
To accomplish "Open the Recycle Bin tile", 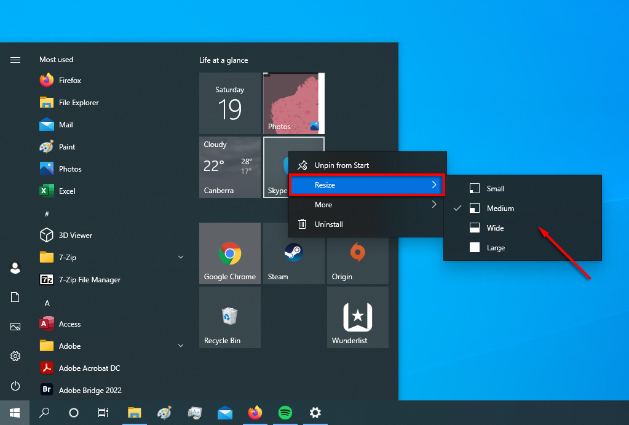I will (229, 317).
